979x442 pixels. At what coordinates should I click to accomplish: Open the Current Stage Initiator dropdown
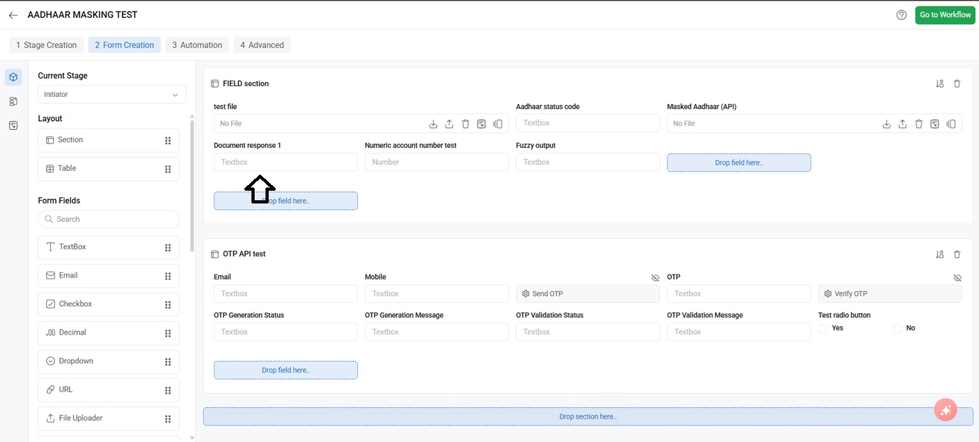coord(112,94)
